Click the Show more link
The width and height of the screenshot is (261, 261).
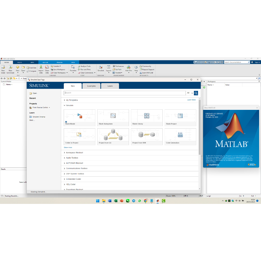pyautogui.click(x=68, y=148)
